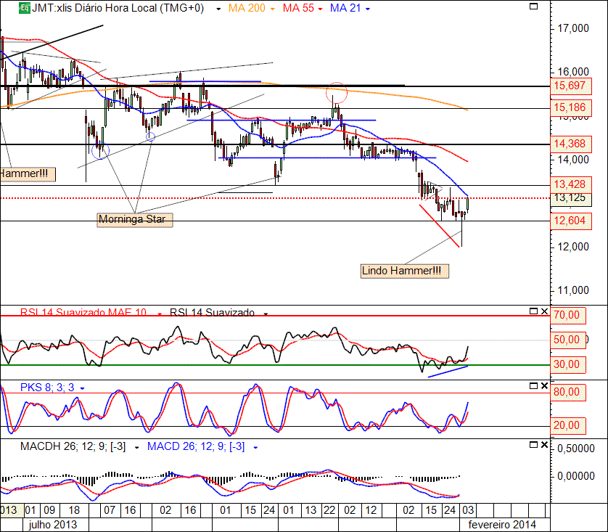Select the MA 55 label
608x532 pixels.
298,8
